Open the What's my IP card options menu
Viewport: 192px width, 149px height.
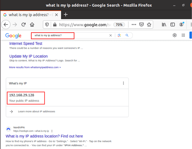click(x=123, y=83)
